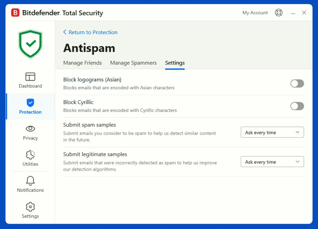Screen dimensions: 318x229
Task: Click the Return to Protection back chevron
Action: coord(65,32)
